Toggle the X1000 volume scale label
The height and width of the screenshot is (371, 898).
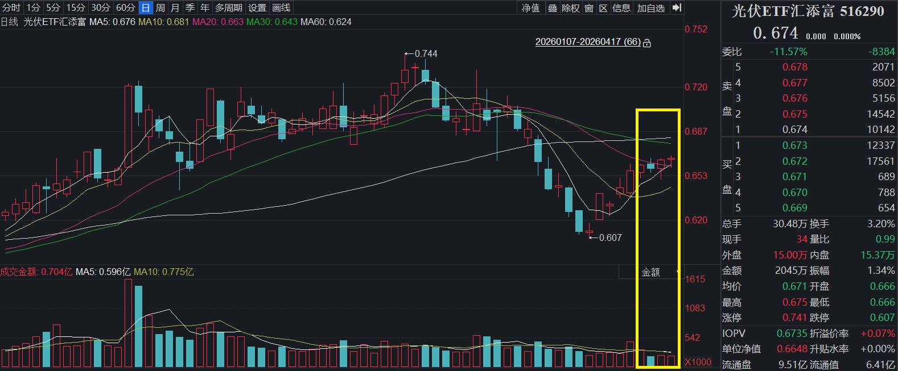point(698,362)
